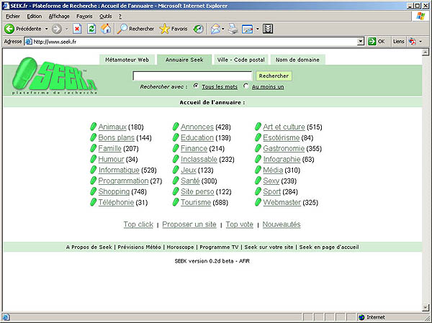Screen dimensions: 432x323
Task: Open the Programme TV footer link
Action: click(x=219, y=247)
